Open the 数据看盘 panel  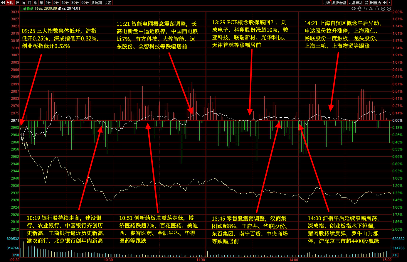click(x=339, y=3)
